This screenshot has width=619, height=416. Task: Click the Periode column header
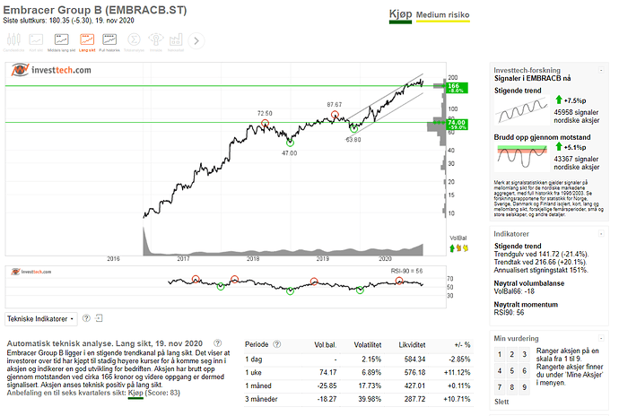(x=257, y=344)
